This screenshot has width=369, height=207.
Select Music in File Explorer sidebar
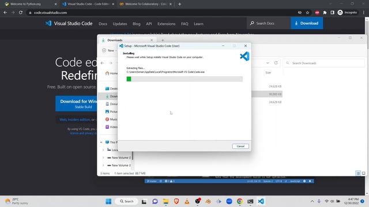pyautogui.click(x=111, y=119)
